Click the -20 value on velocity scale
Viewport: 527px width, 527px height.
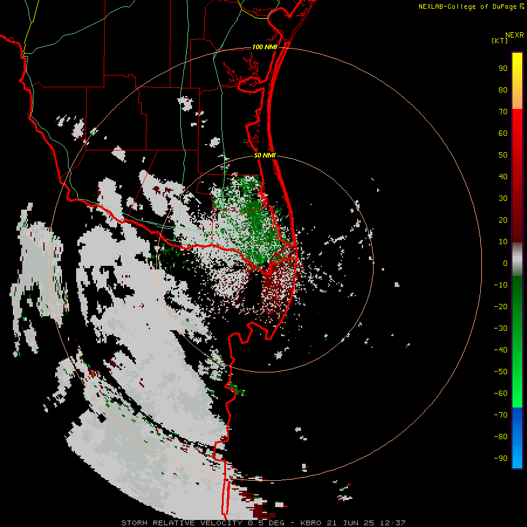click(501, 307)
